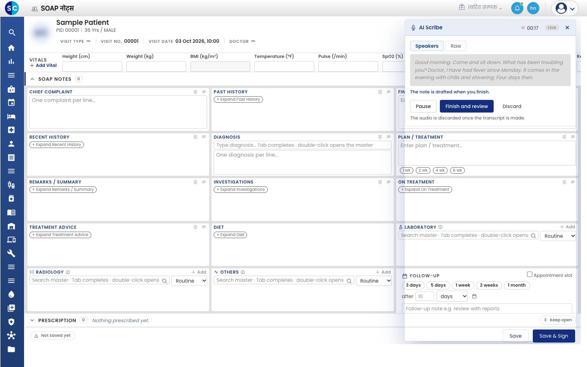The image size is (587, 367).
Task: Select the 2 weeks follow-up chip
Action: coord(489,285)
